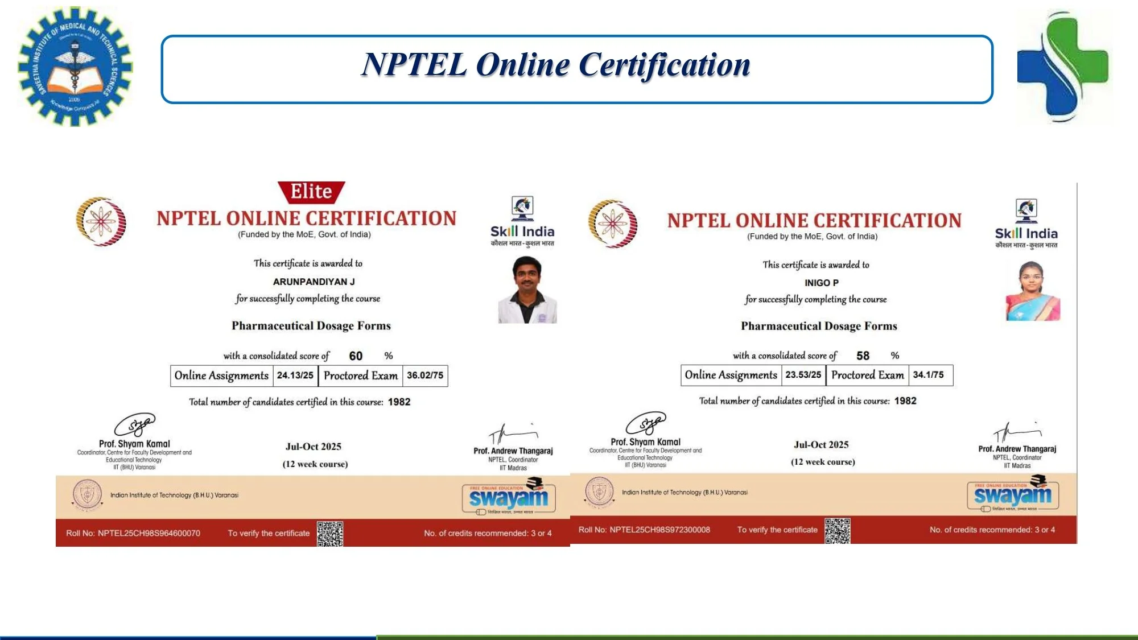This screenshot has width=1138, height=640.
Task: Click the Elite badge on left certificate
Action: pyautogui.click(x=311, y=192)
